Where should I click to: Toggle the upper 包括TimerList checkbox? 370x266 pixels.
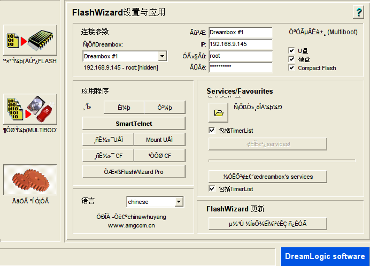(x=212, y=130)
